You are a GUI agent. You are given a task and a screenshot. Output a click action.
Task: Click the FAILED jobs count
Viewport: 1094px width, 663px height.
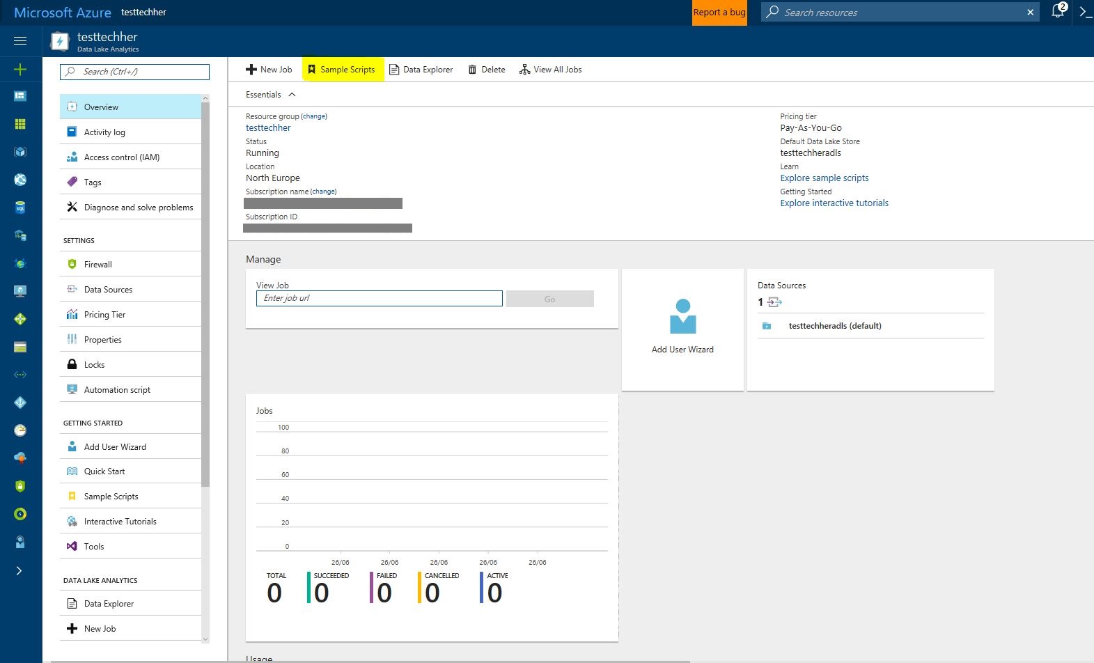click(x=384, y=588)
